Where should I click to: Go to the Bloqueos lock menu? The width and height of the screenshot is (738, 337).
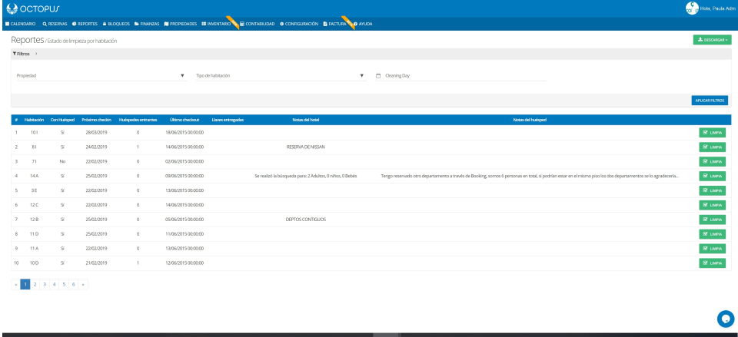(115, 24)
